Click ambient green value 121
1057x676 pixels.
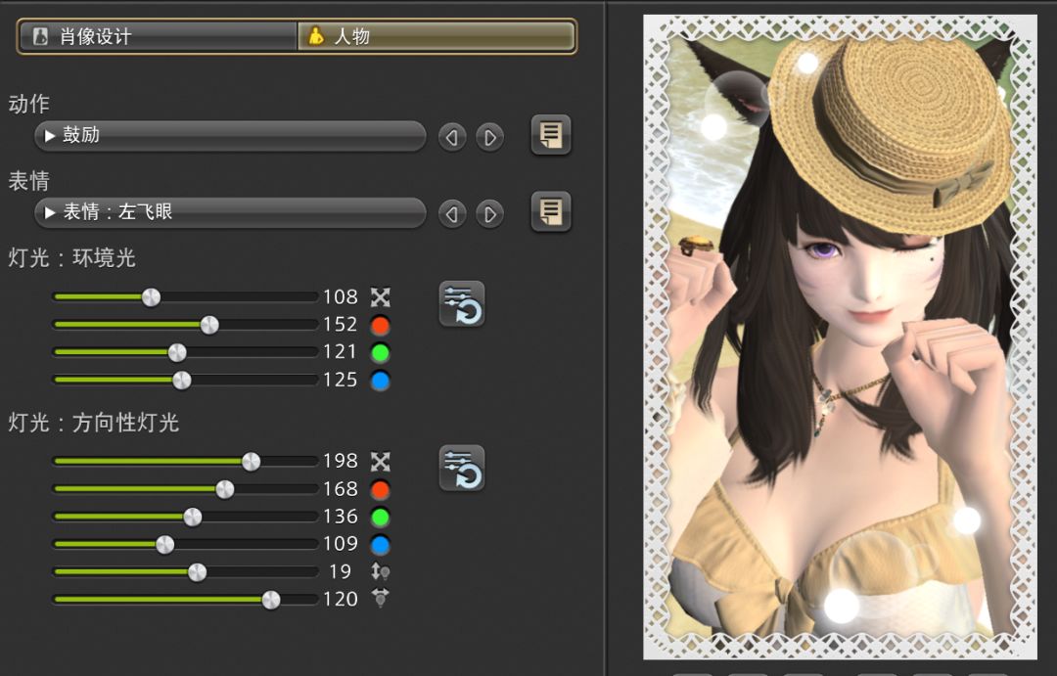tap(341, 352)
